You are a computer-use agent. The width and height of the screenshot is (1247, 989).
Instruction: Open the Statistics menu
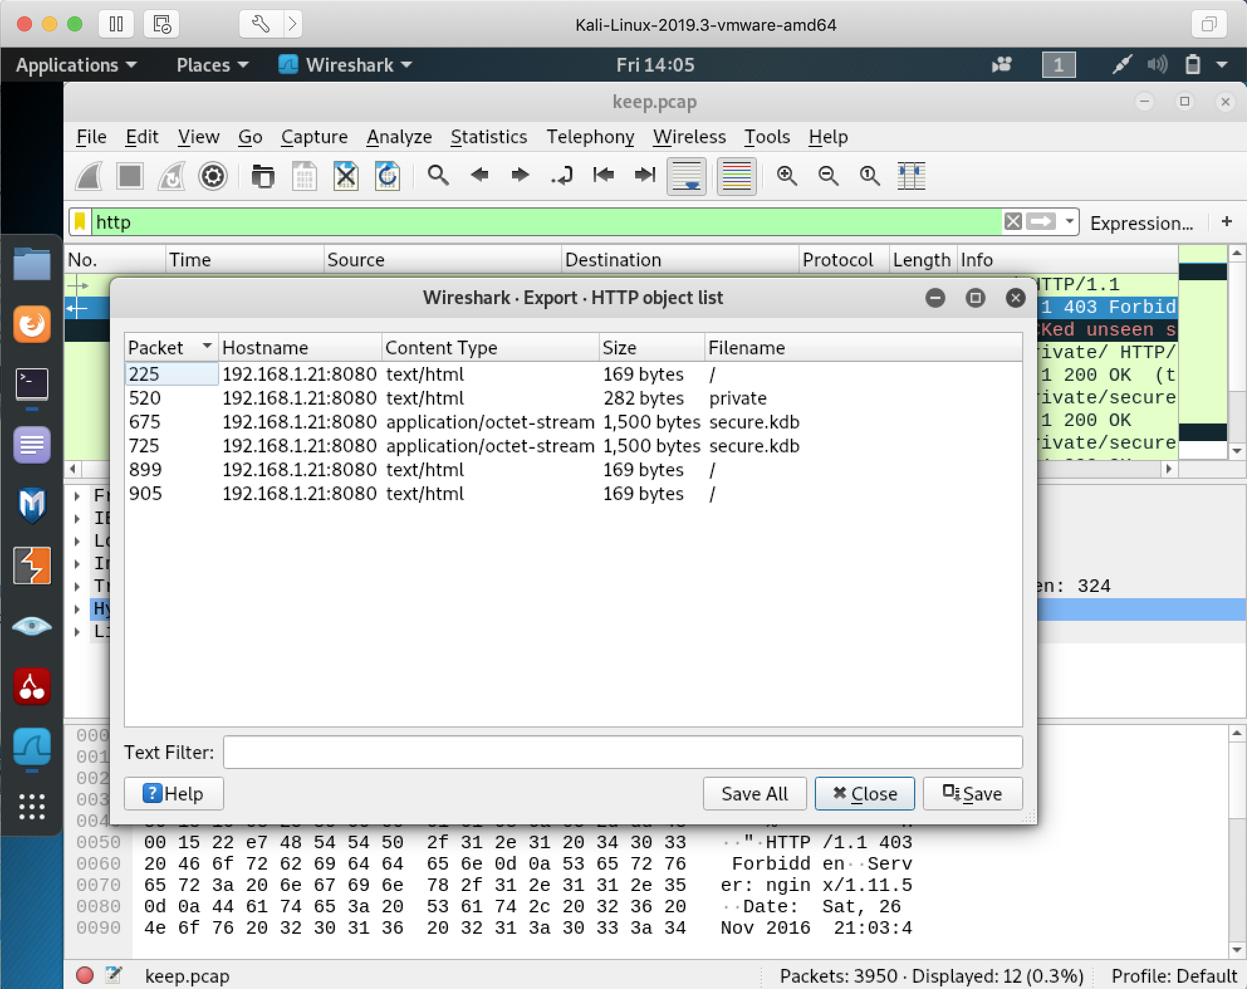tap(488, 137)
